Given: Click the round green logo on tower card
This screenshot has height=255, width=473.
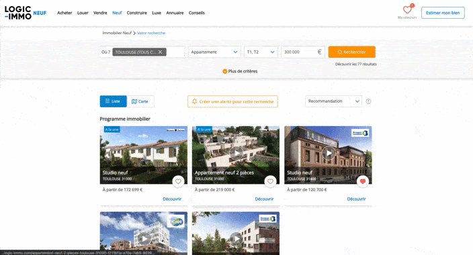Looking at the screenshot, I should [x=176, y=221].
